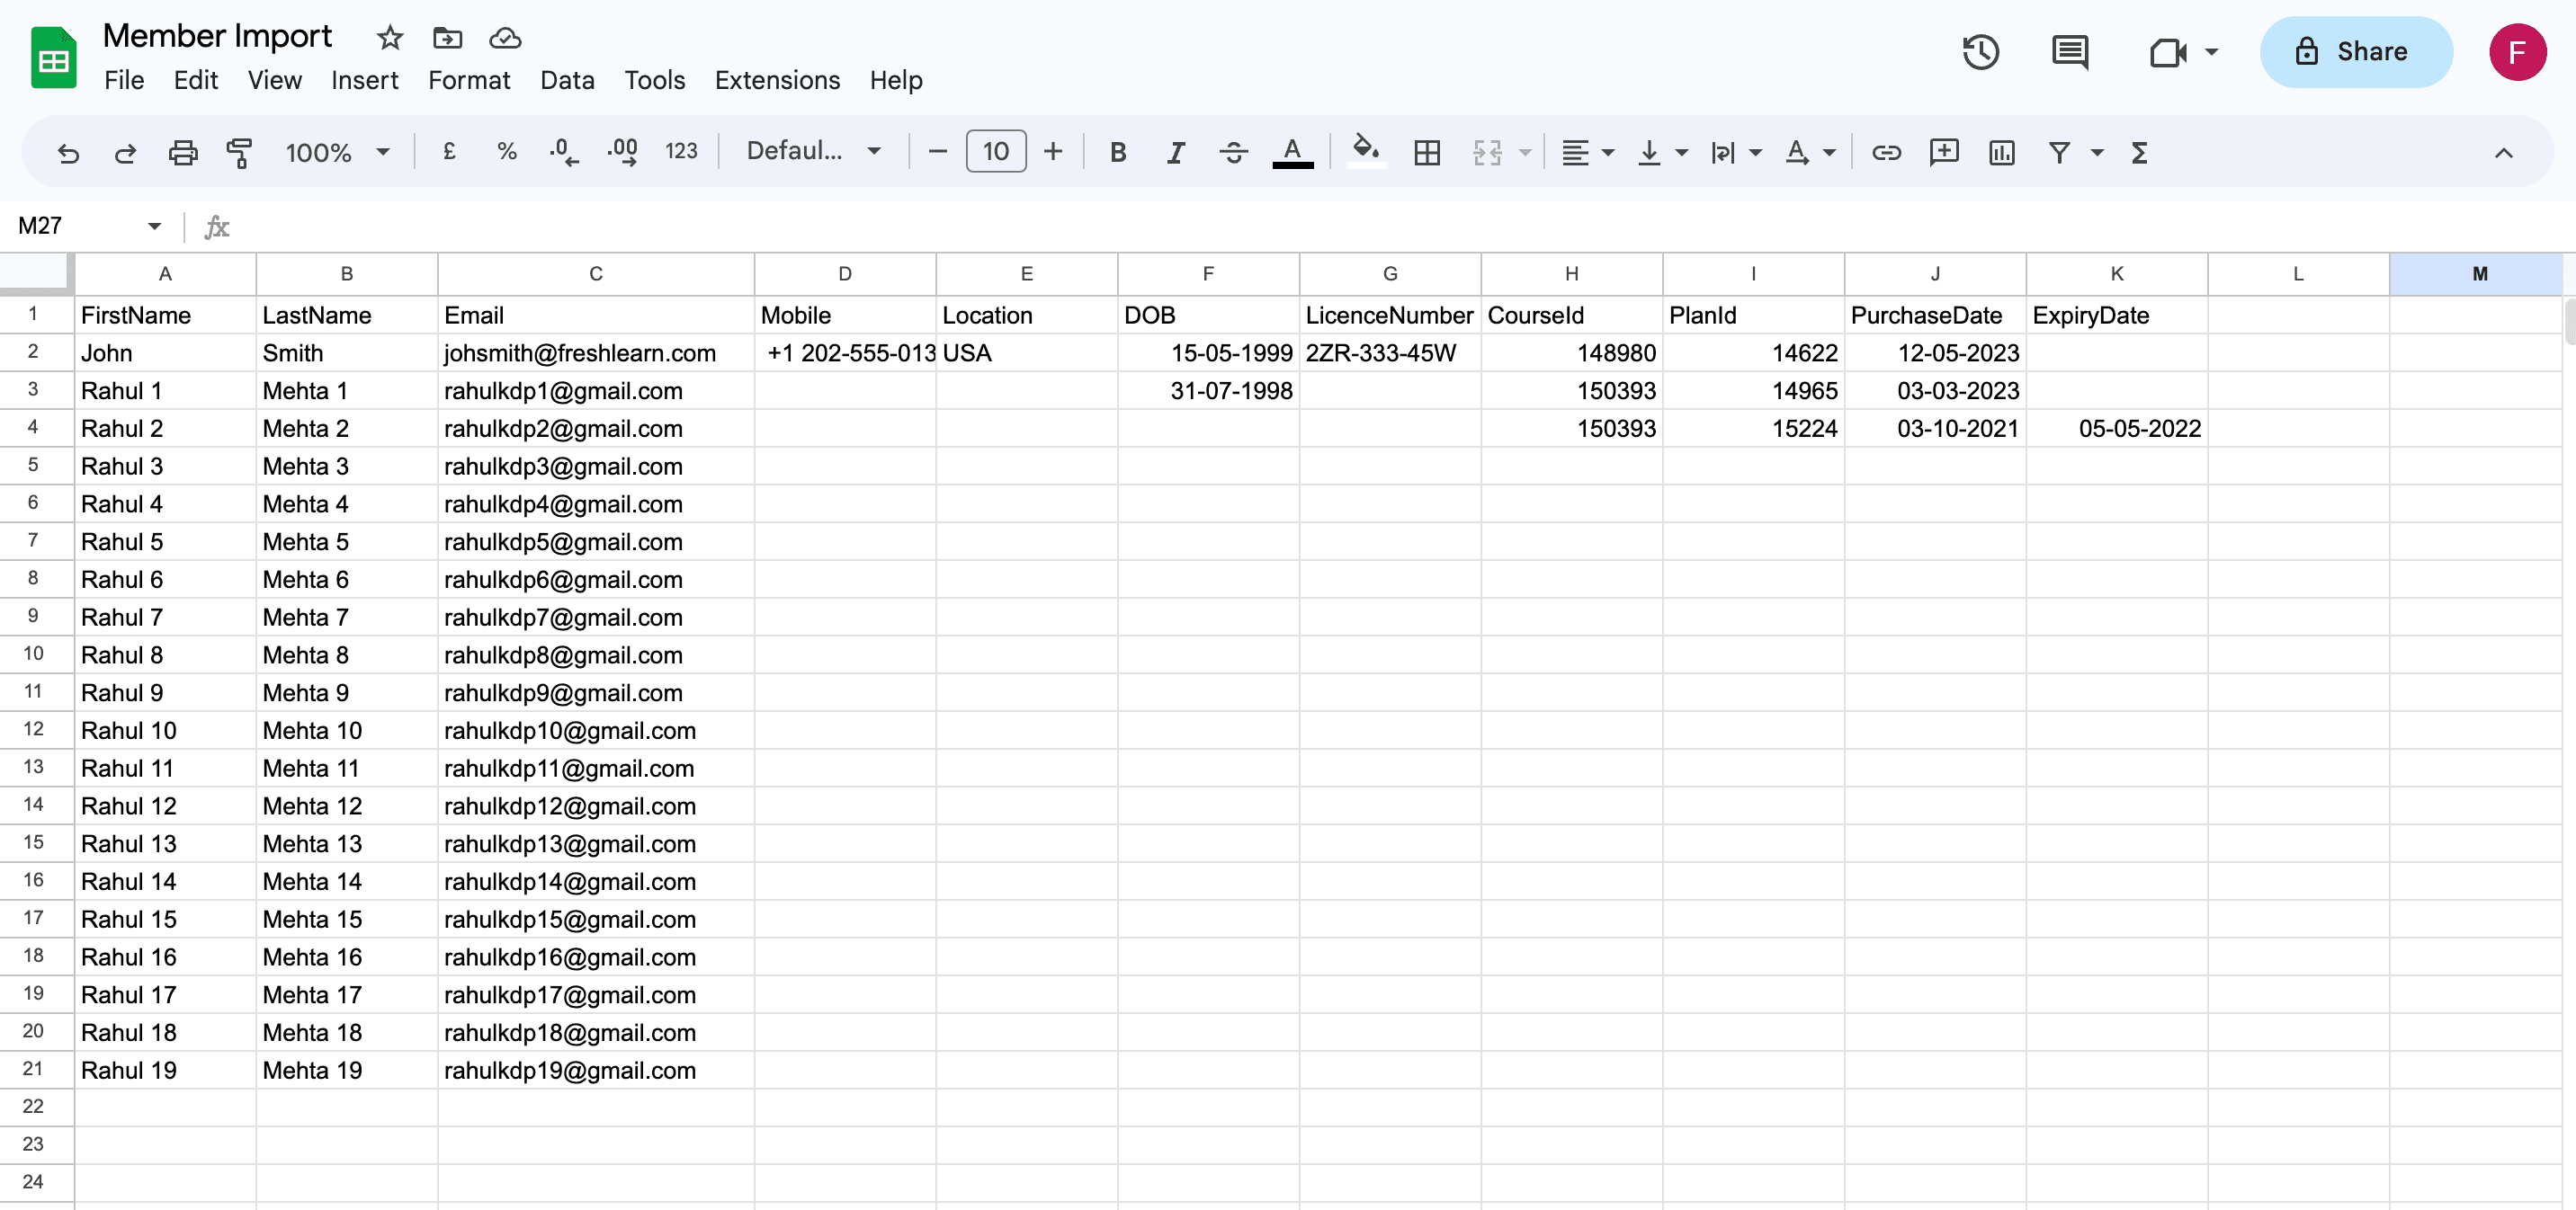The height and width of the screenshot is (1210, 2576).
Task: Star the Member Import document
Action: 389,38
